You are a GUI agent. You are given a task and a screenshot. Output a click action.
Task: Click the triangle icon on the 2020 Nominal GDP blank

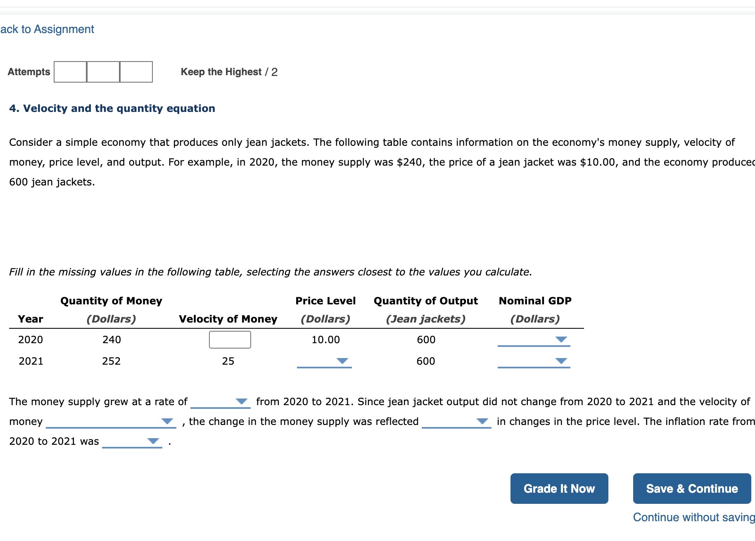561,339
